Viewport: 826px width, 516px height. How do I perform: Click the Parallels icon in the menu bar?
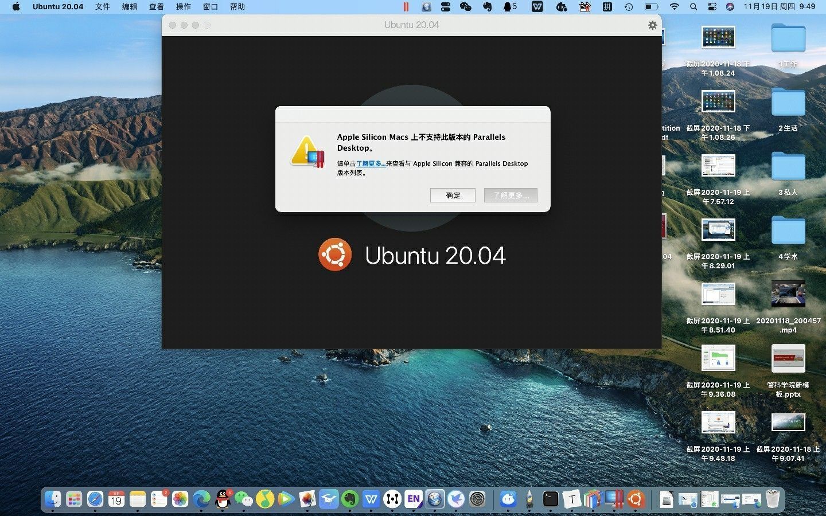point(406,7)
